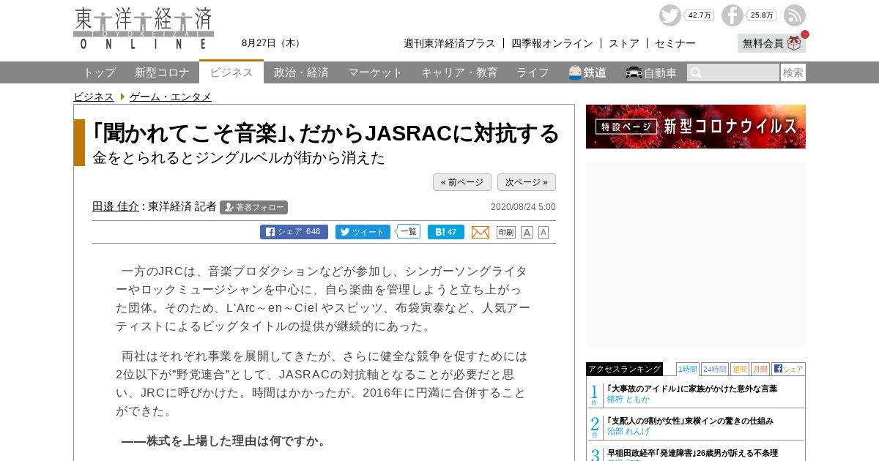Screen dimensions: 879x461
Task: Select the ビジネス nav tab
Action: (231, 72)
